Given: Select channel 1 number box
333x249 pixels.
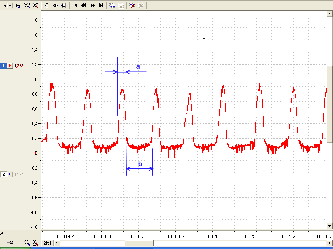Looking at the screenshot, I should (x=4, y=66).
